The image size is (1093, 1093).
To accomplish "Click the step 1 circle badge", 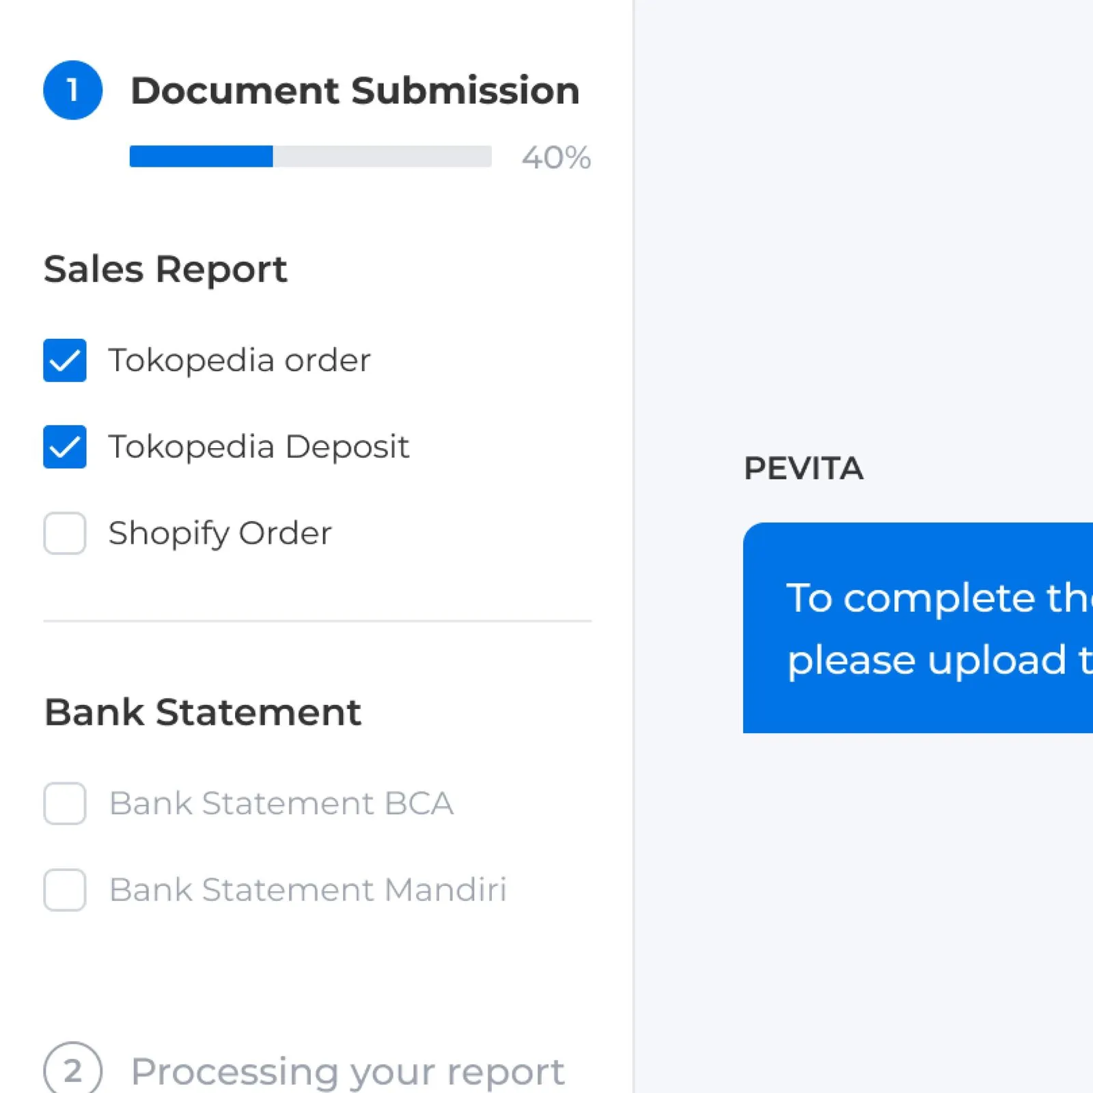I will pyautogui.click(x=72, y=90).
